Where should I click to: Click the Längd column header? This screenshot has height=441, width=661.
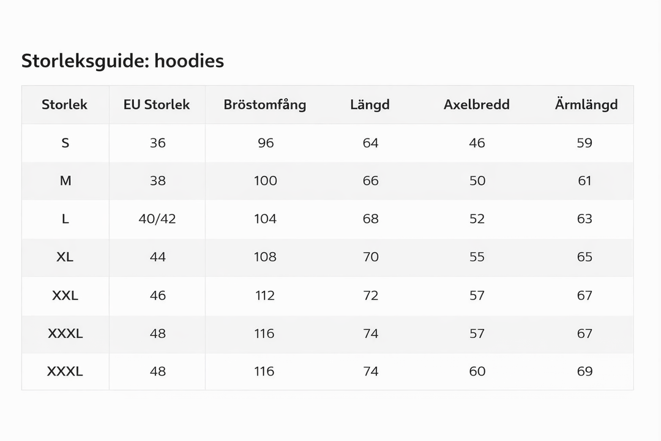pos(370,105)
